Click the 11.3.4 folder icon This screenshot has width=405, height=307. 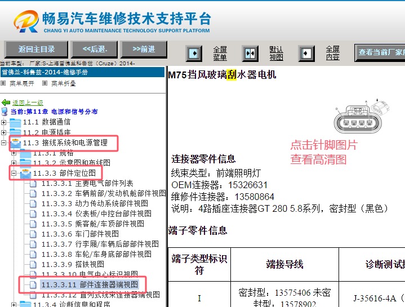click(25, 304)
